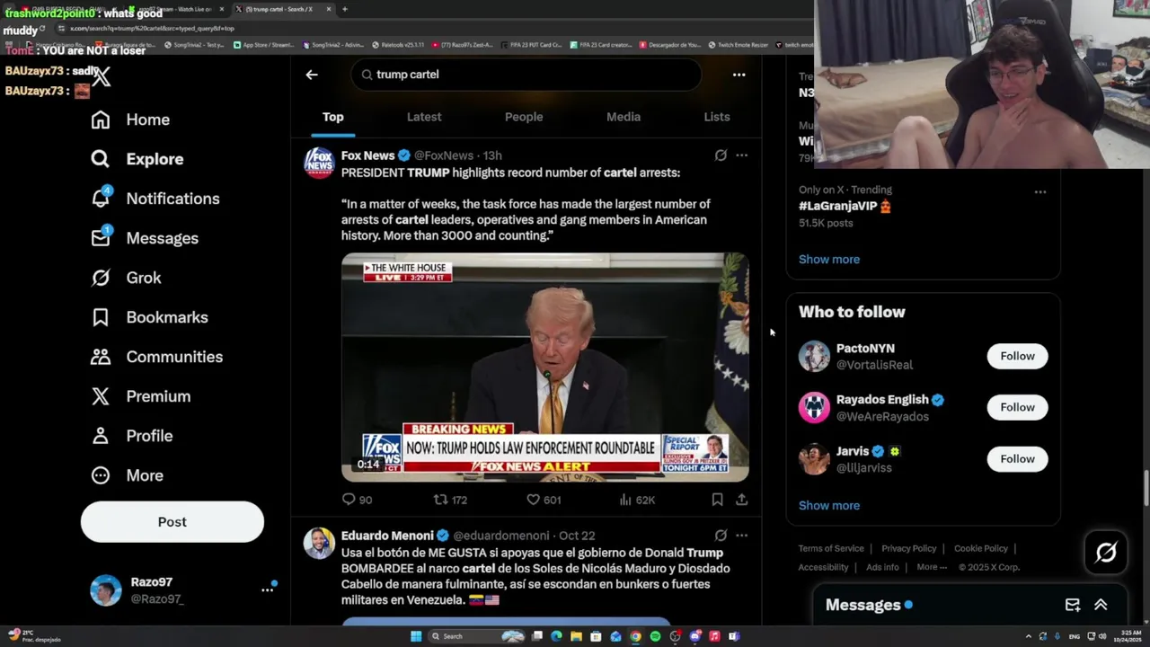
Task: Go back with the arrow beside search
Action: [312, 75]
